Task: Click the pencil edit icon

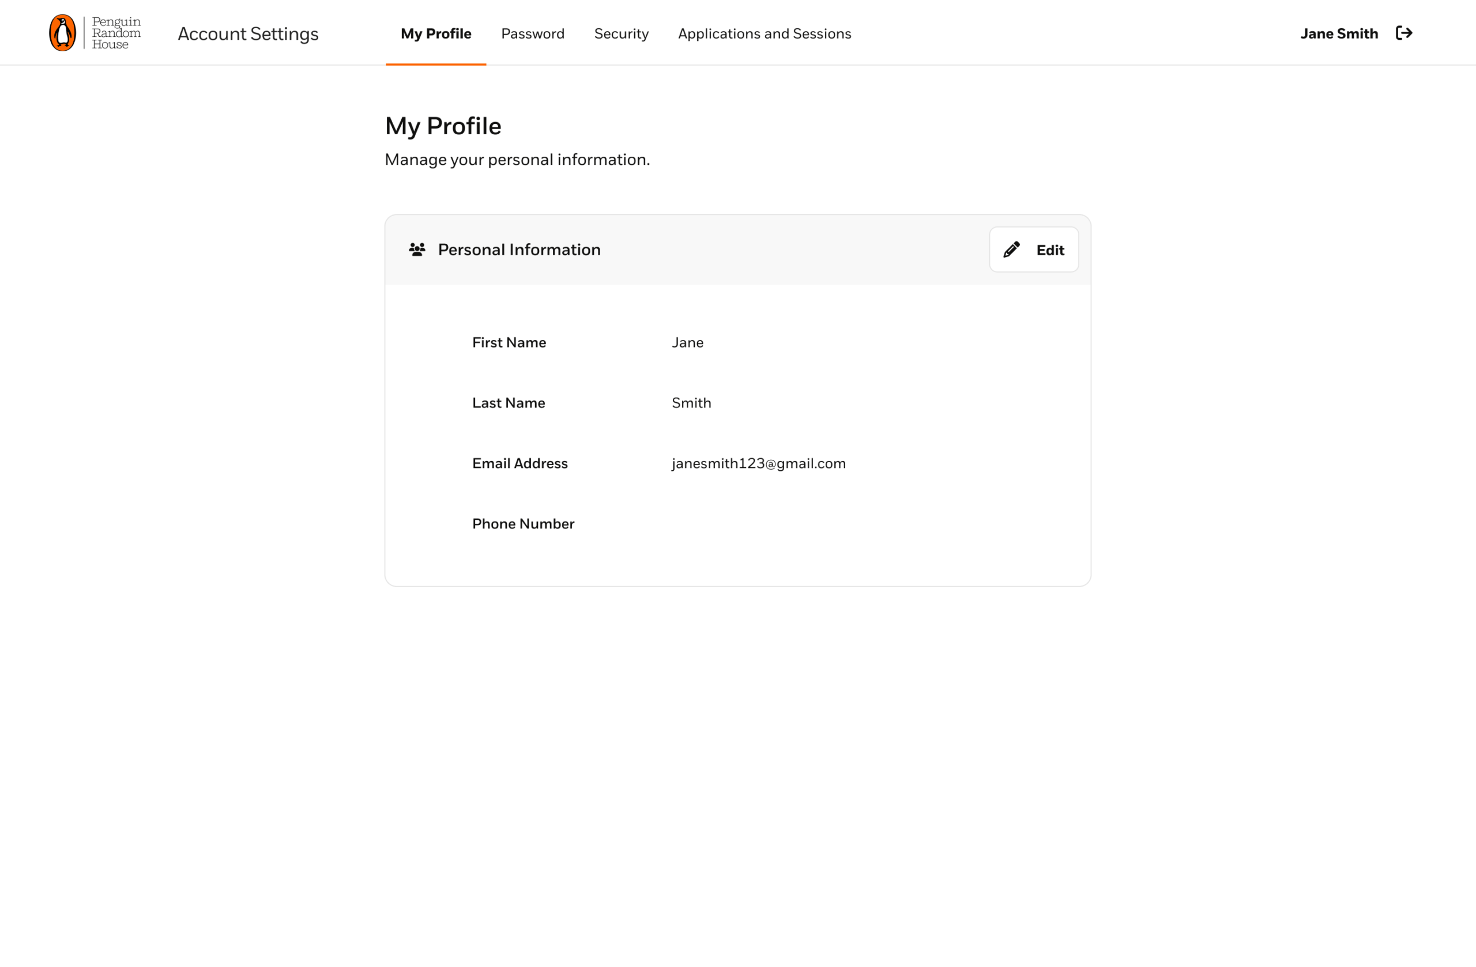Action: 1011,250
